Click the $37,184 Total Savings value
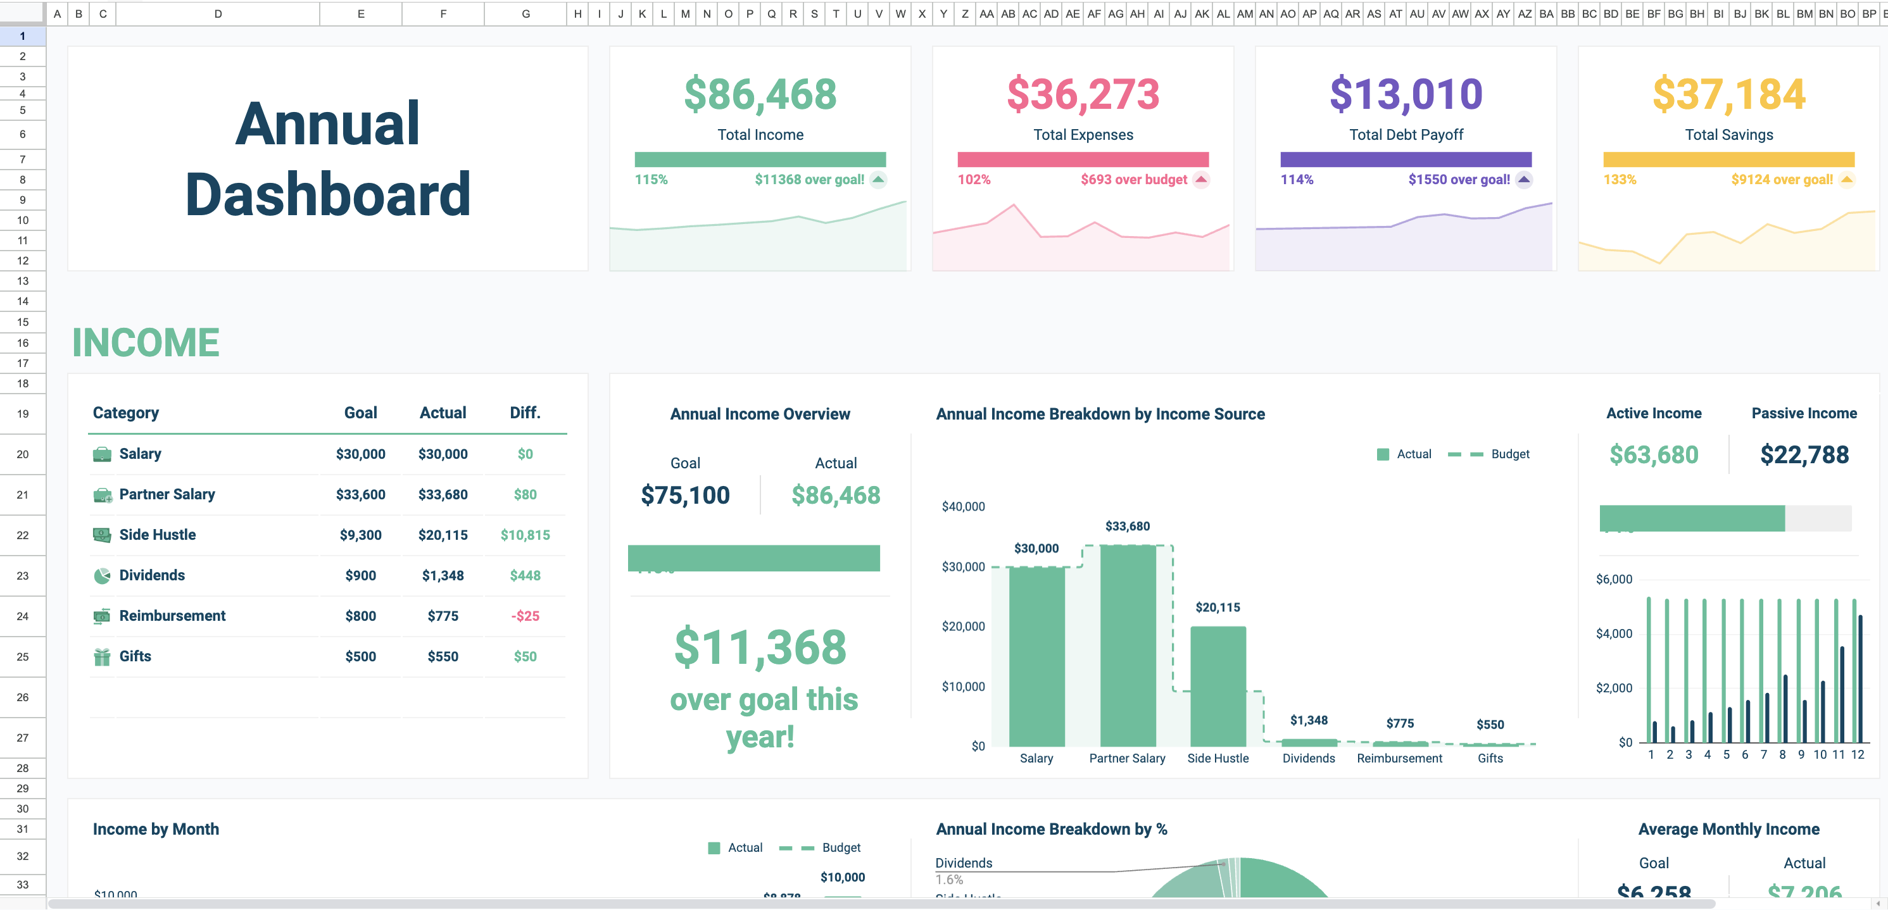Screen dimensions: 1888x910 click(x=1728, y=94)
